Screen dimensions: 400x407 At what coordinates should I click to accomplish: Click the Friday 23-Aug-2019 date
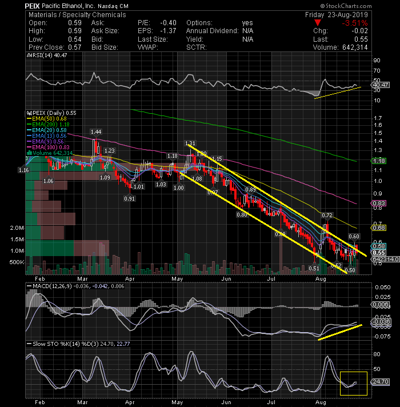pos(336,15)
